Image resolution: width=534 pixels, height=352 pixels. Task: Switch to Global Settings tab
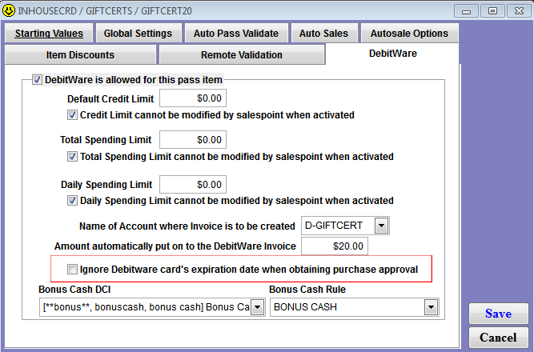138,33
